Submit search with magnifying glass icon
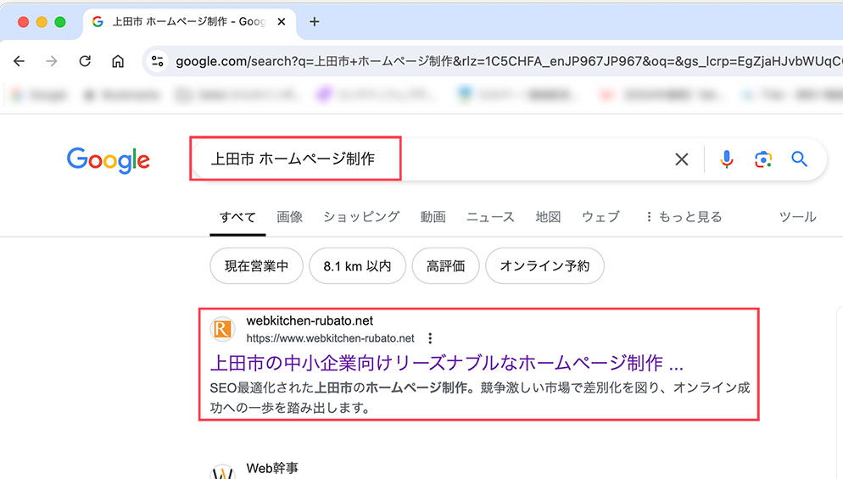The height and width of the screenshot is (479, 843). click(x=800, y=159)
